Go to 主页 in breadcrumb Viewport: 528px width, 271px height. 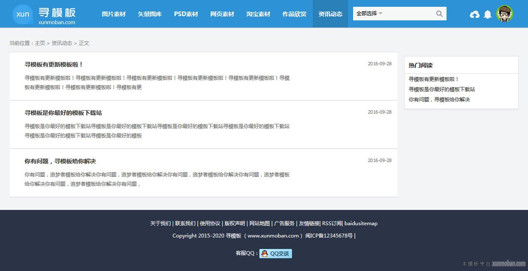(x=40, y=43)
